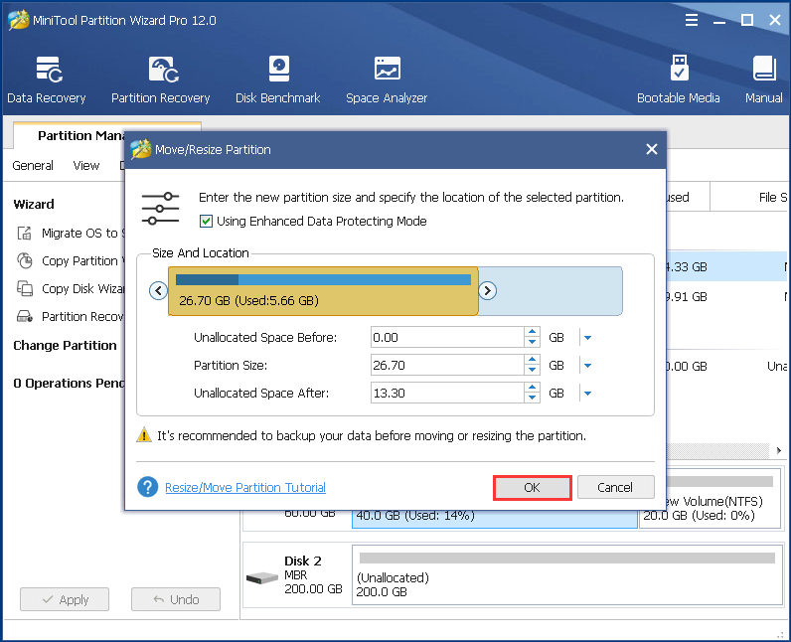
Task: Open the Data Recovery tool
Action: (x=47, y=80)
